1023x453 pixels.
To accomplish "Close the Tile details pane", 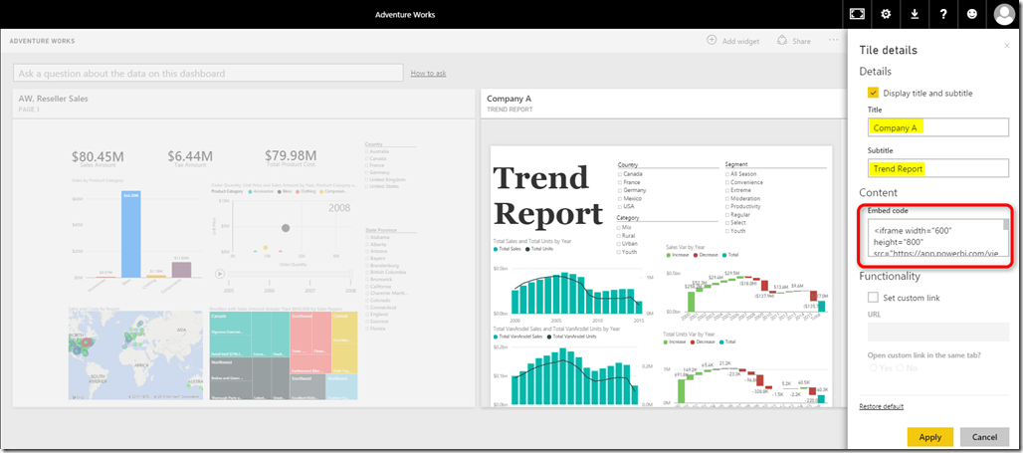I will (1007, 45).
